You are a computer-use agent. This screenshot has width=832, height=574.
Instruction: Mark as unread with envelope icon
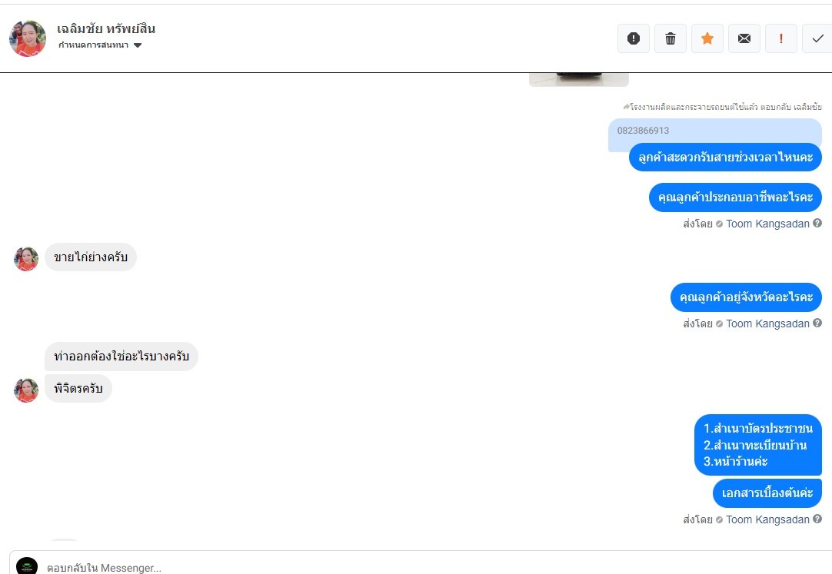(x=744, y=38)
